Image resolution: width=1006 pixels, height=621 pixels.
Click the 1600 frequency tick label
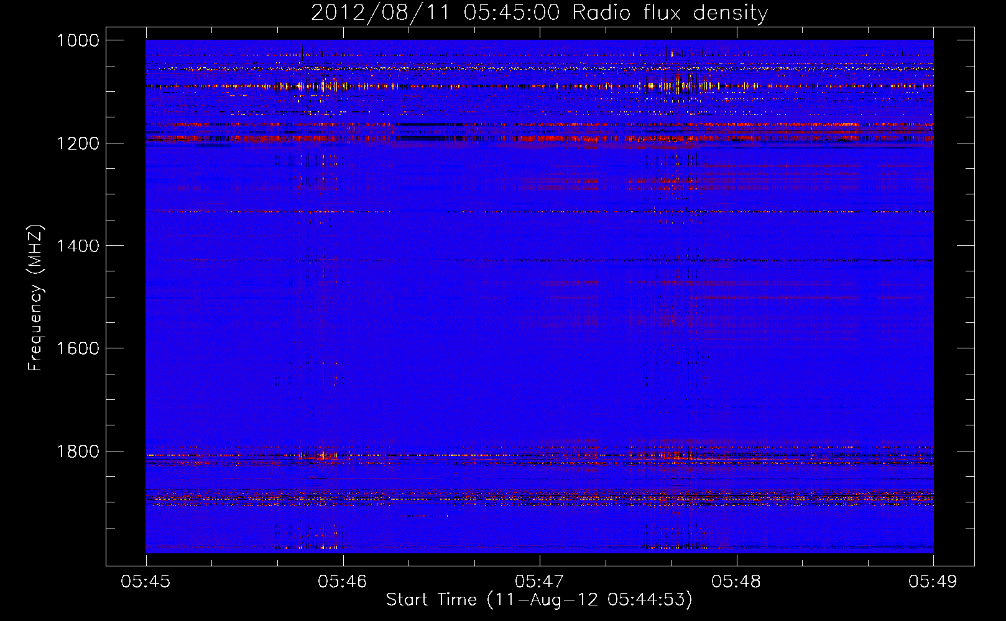[x=78, y=348]
